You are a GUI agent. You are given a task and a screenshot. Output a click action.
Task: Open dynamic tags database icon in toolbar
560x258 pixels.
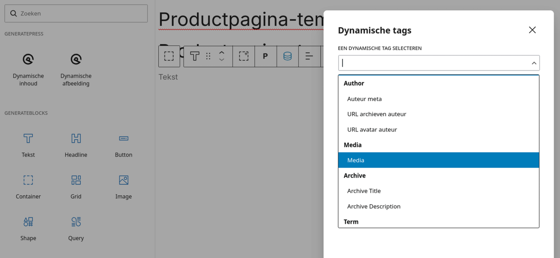pos(287,56)
